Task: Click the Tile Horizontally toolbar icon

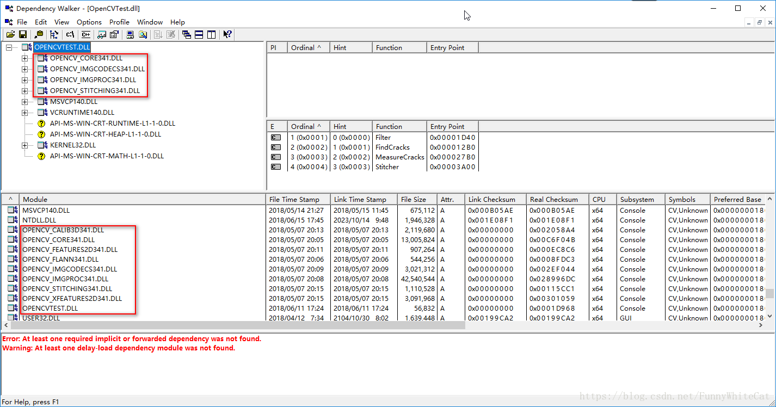Action: pyautogui.click(x=199, y=34)
